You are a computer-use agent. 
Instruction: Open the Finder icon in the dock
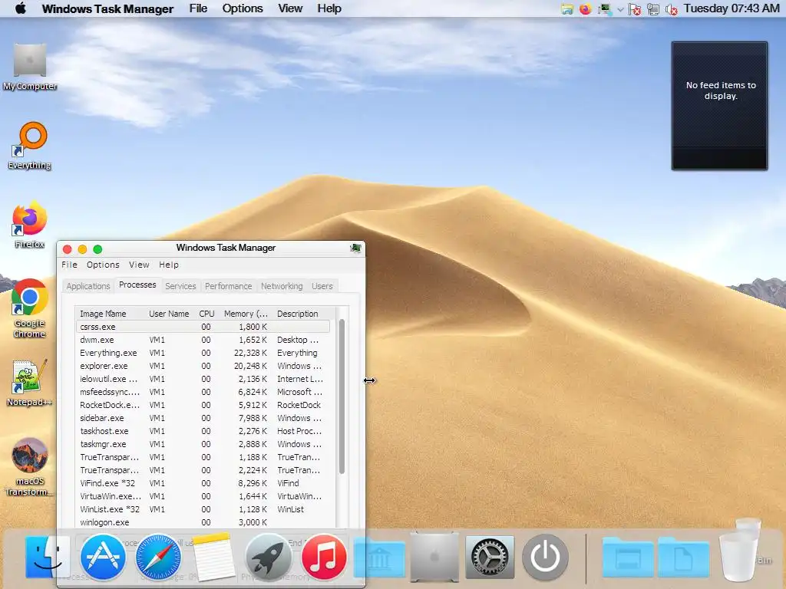coord(47,557)
